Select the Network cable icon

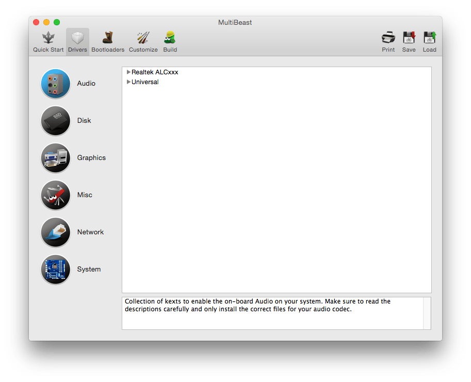[x=56, y=232]
